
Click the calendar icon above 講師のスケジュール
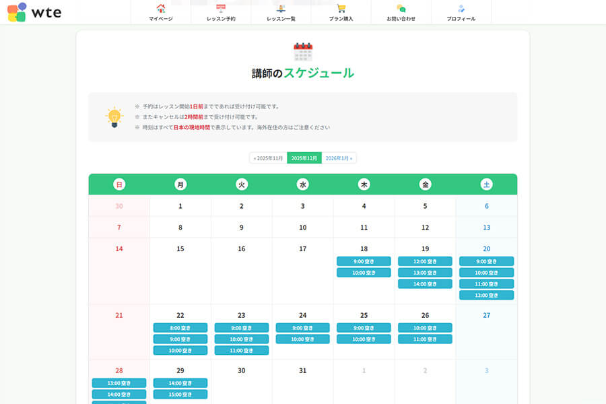pyautogui.click(x=303, y=52)
